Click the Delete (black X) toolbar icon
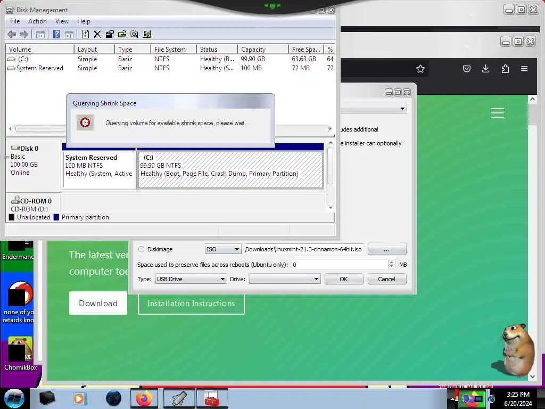 [97, 34]
